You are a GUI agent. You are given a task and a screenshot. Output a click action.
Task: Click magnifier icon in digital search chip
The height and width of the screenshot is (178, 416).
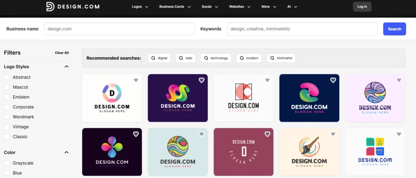pos(153,58)
